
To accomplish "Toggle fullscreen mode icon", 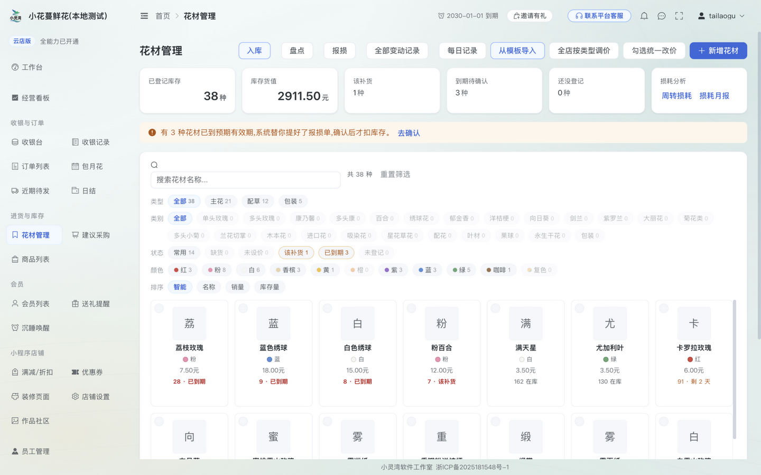I will (x=679, y=16).
